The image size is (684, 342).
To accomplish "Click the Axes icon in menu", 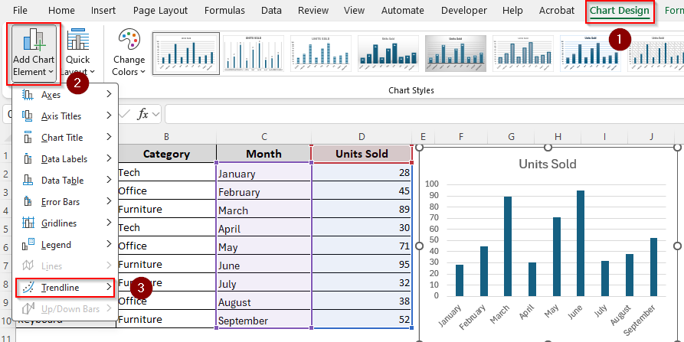I will 28,95.
